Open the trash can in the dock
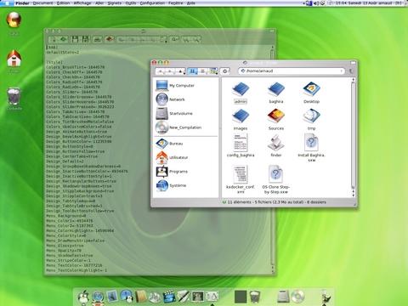This screenshot has height=306, width=408. pyautogui.click(x=255, y=297)
